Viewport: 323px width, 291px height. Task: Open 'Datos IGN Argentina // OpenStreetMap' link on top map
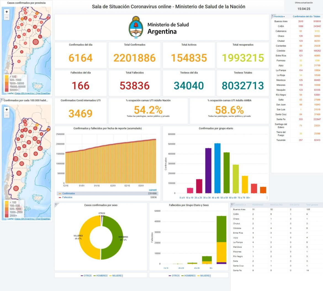coord(33,94)
